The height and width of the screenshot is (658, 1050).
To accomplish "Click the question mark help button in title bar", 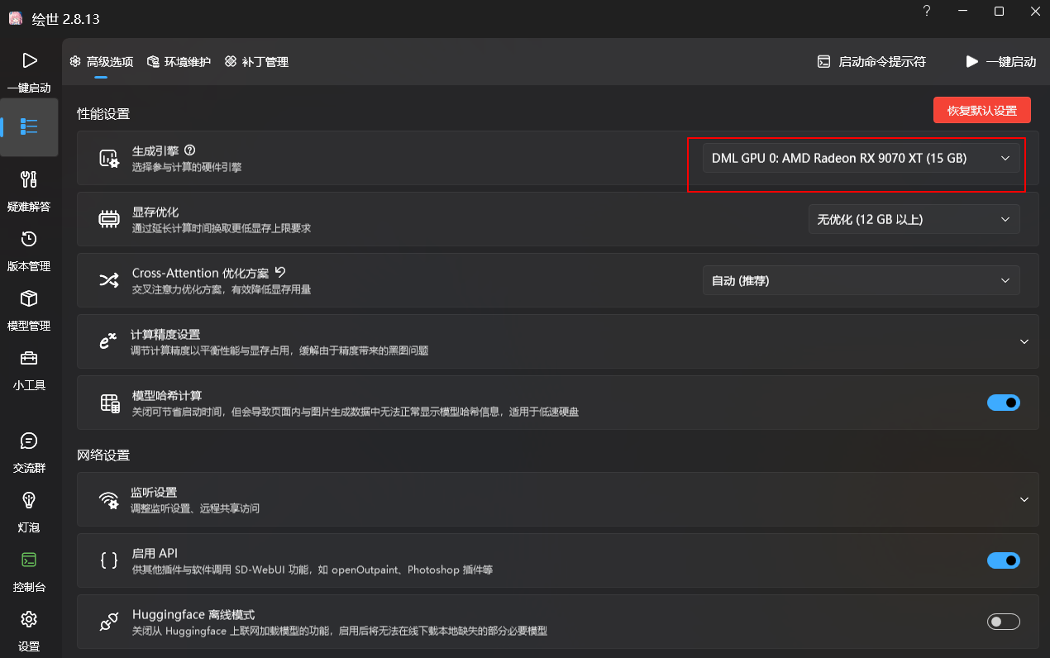I will tap(927, 12).
